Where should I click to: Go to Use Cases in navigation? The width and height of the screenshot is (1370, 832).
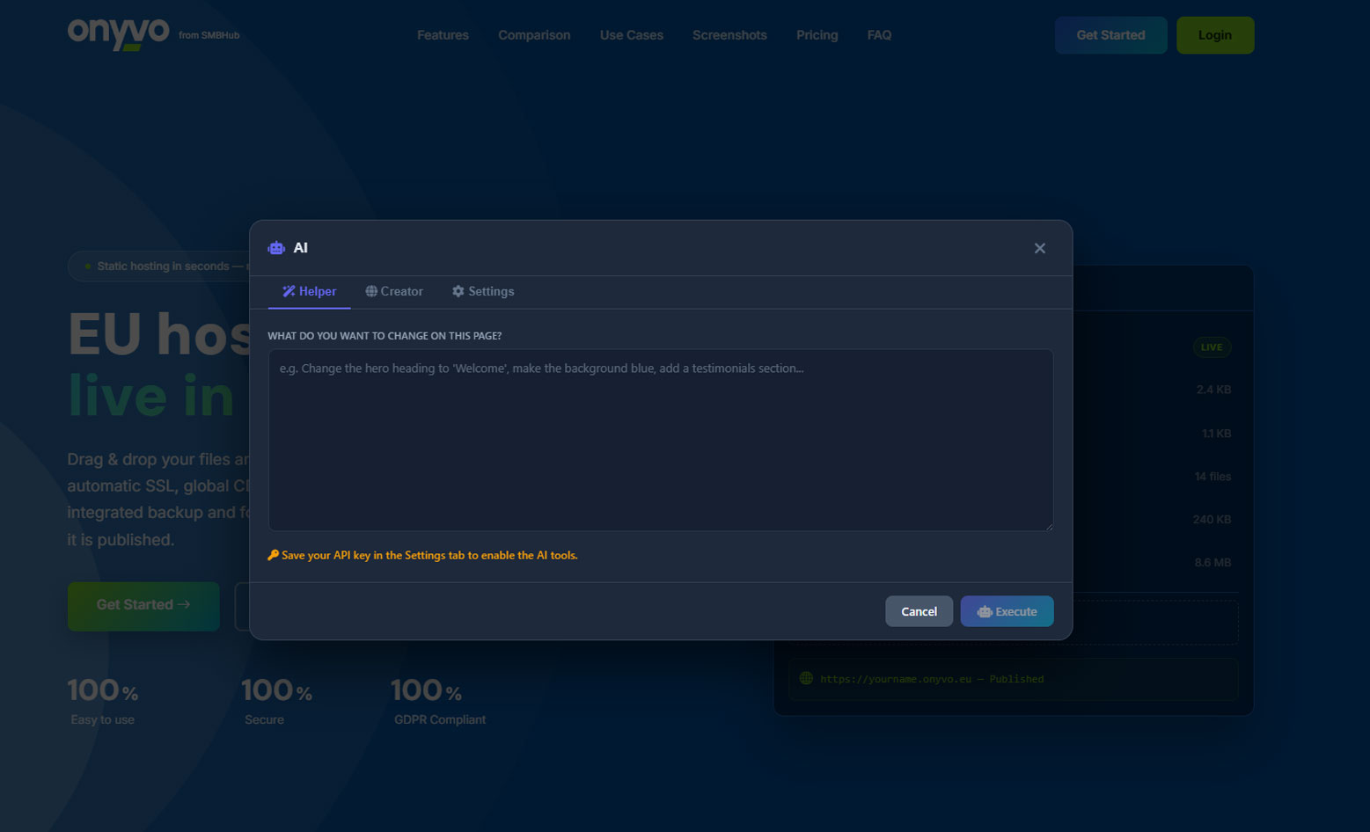coord(632,35)
